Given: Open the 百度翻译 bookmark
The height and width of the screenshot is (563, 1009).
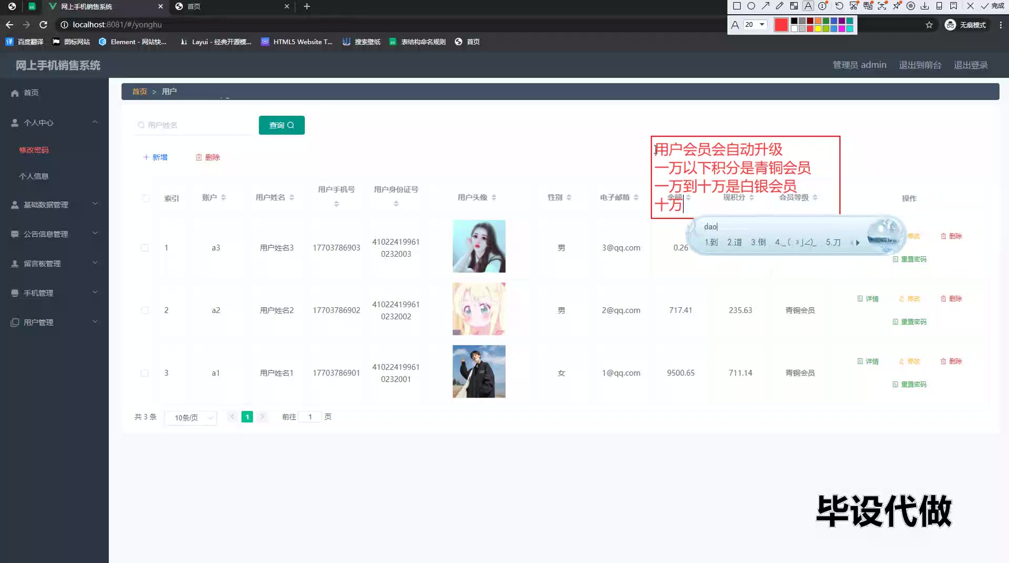Looking at the screenshot, I should tap(25, 41).
